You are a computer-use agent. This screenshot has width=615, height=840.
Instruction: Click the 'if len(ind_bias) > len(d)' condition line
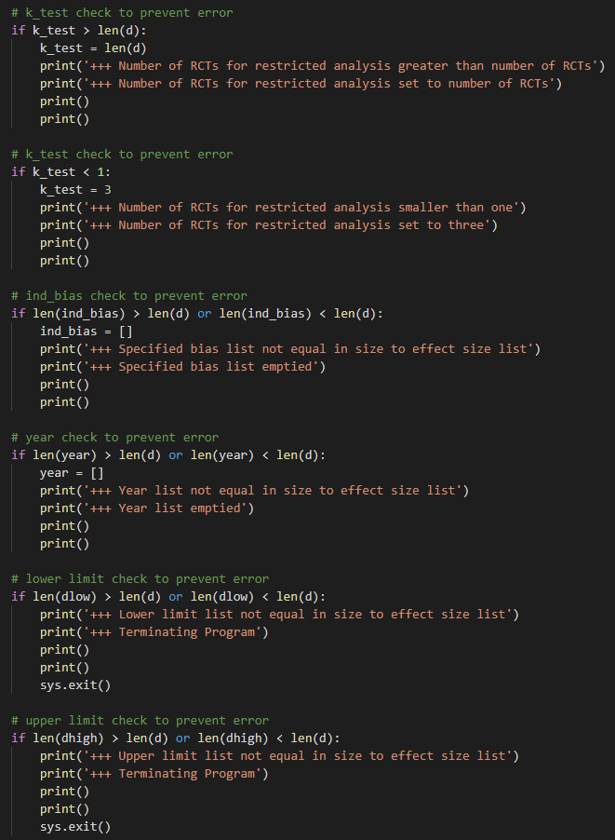point(196,313)
